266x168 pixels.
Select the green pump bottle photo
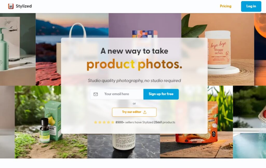tap(18, 49)
